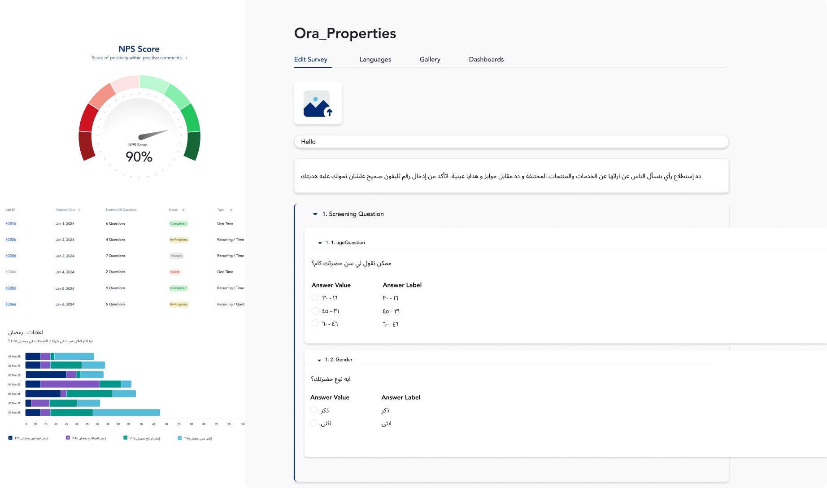The height and width of the screenshot is (488, 827).
Task: Collapse the ageQuestion item
Action: (320, 243)
